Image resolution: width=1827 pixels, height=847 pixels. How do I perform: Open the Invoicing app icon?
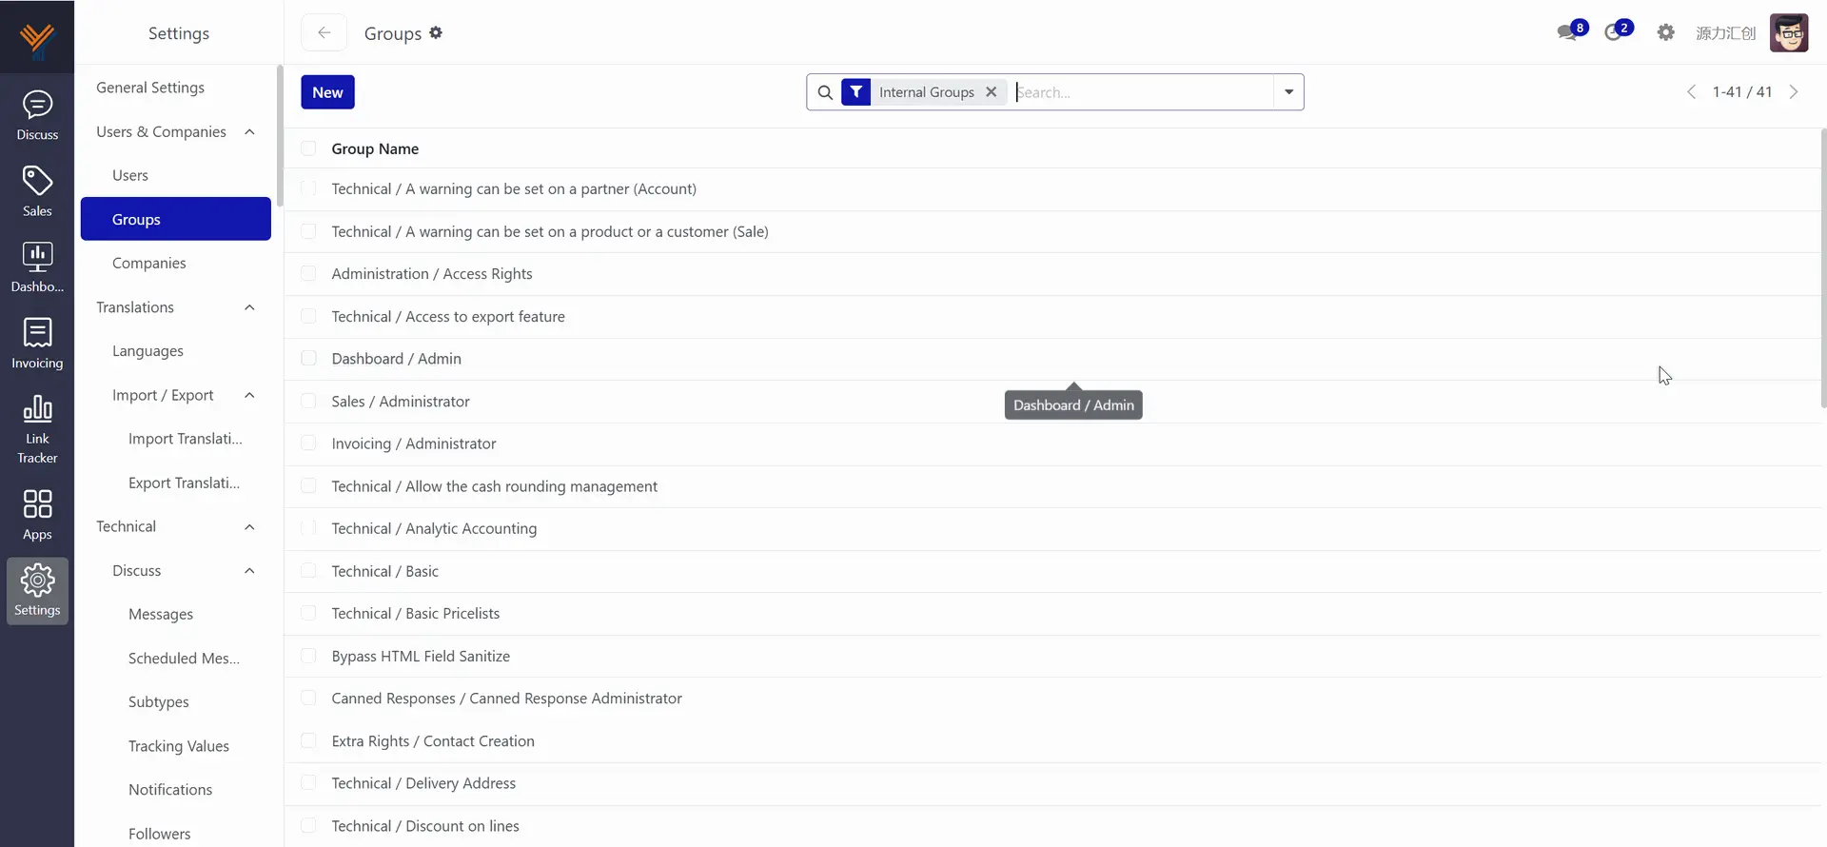pyautogui.click(x=37, y=343)
